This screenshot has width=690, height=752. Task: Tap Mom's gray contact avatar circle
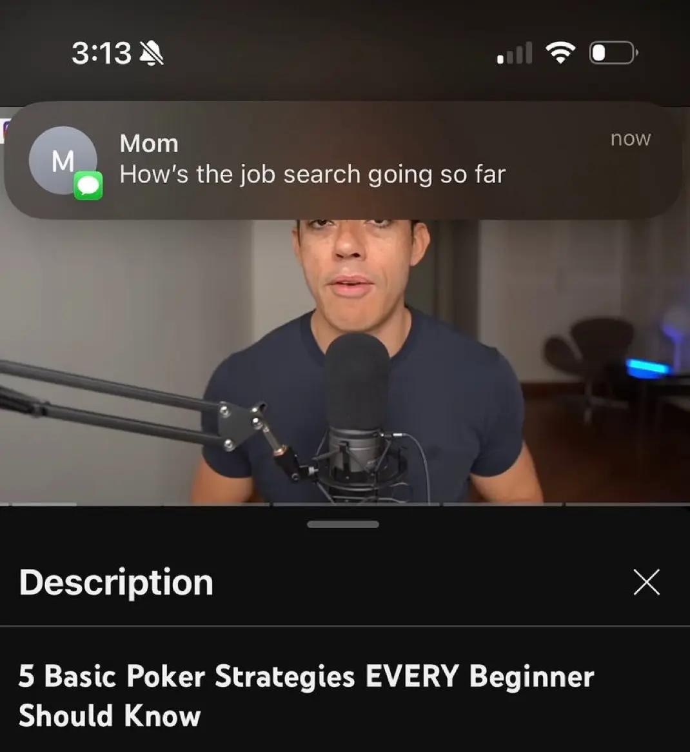click(63, 160)
